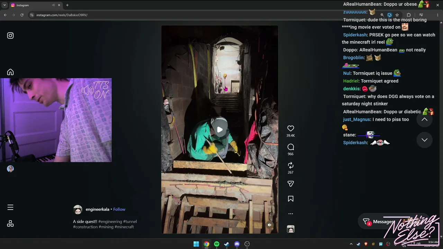
Task: Open engineerkala's profile picture
Action: pyautogui.click(x=78, y=209)
